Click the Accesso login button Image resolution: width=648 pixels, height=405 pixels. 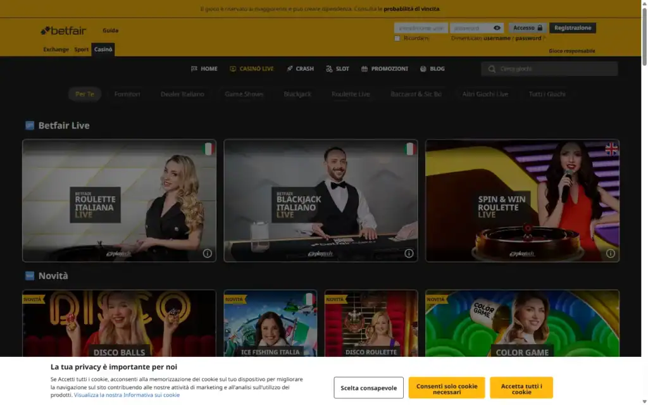tap(527, 28)
